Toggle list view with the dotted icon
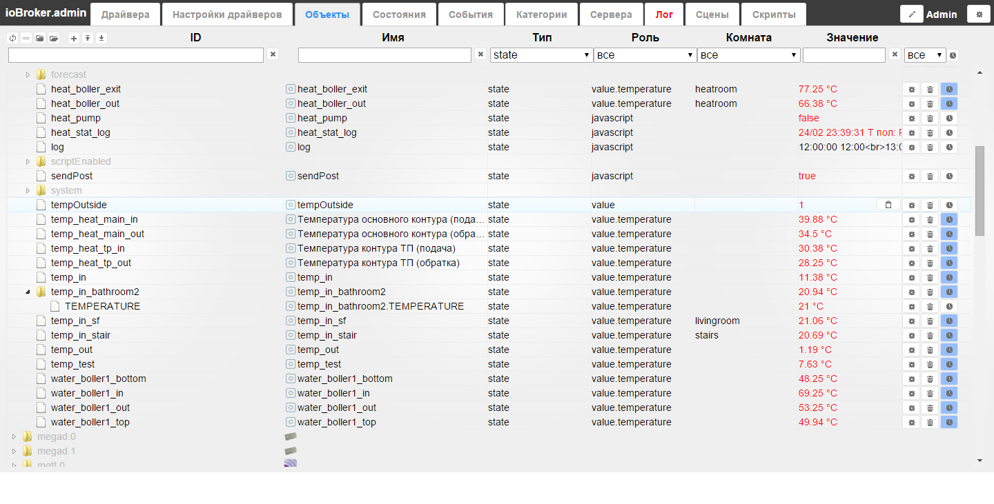Screen dimensions: 994x504 tap(26, 39)
